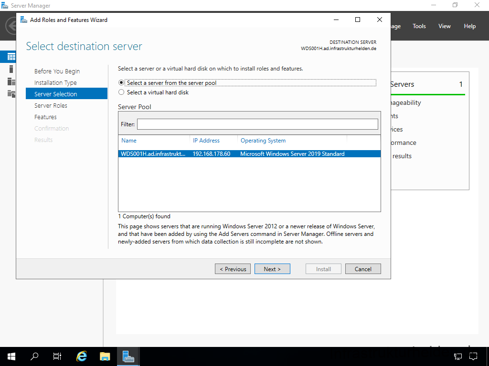Image resolution: width=489 pixels, height=366 pixels.
Task: Open the Tools menu in Server Manager
Action: point(419,26)
